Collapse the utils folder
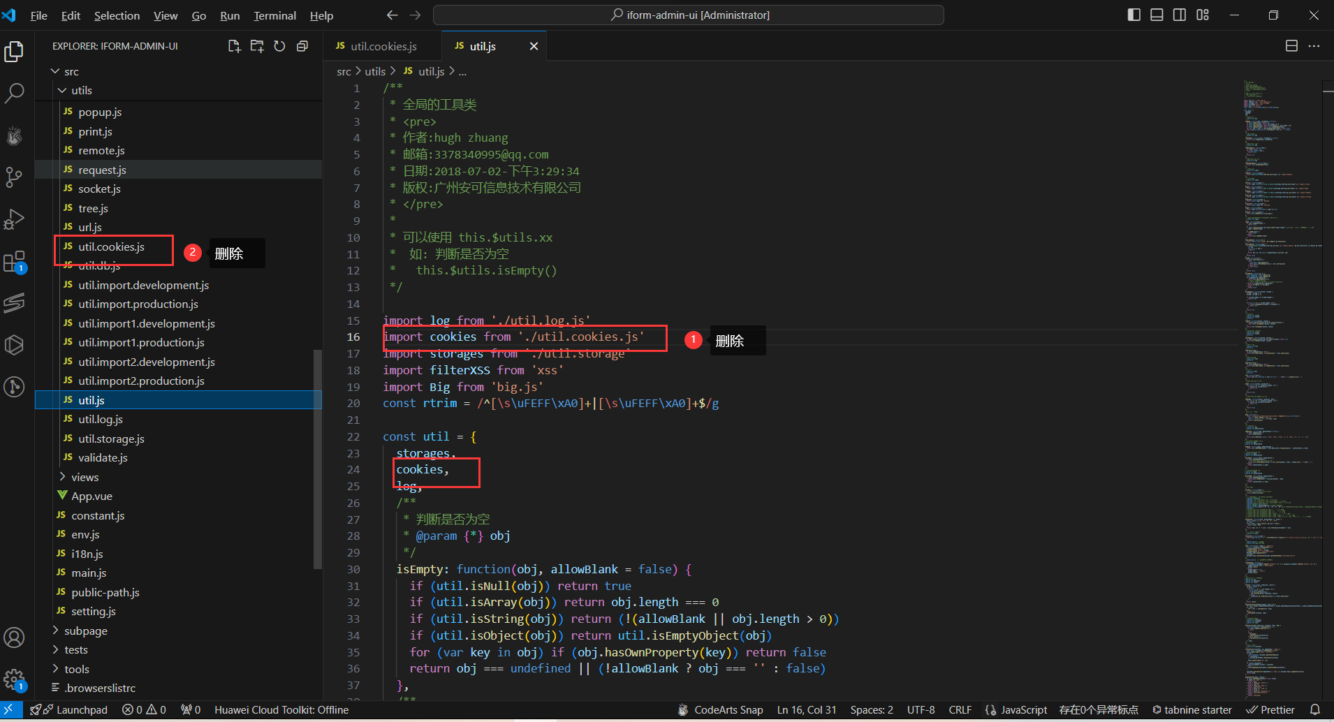1334x722 pixels. [x=81, y=90]
